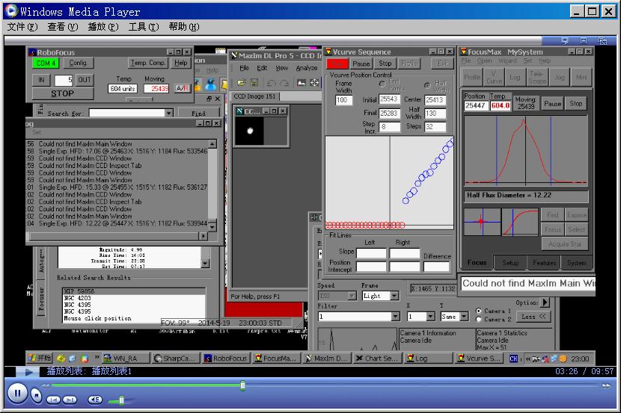
Task: Mute the sound using the speaker button
Action: (95, 400)
